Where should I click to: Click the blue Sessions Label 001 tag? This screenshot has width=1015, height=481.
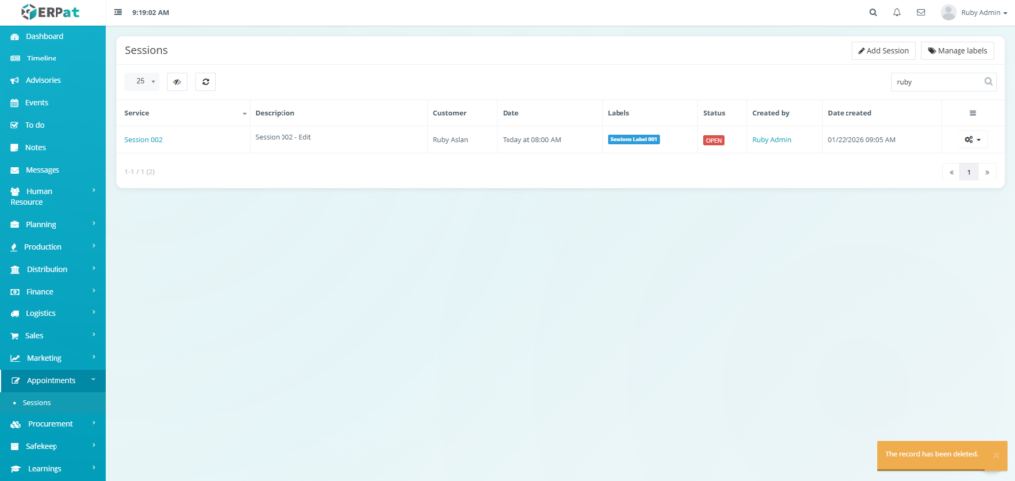point(633,139)
